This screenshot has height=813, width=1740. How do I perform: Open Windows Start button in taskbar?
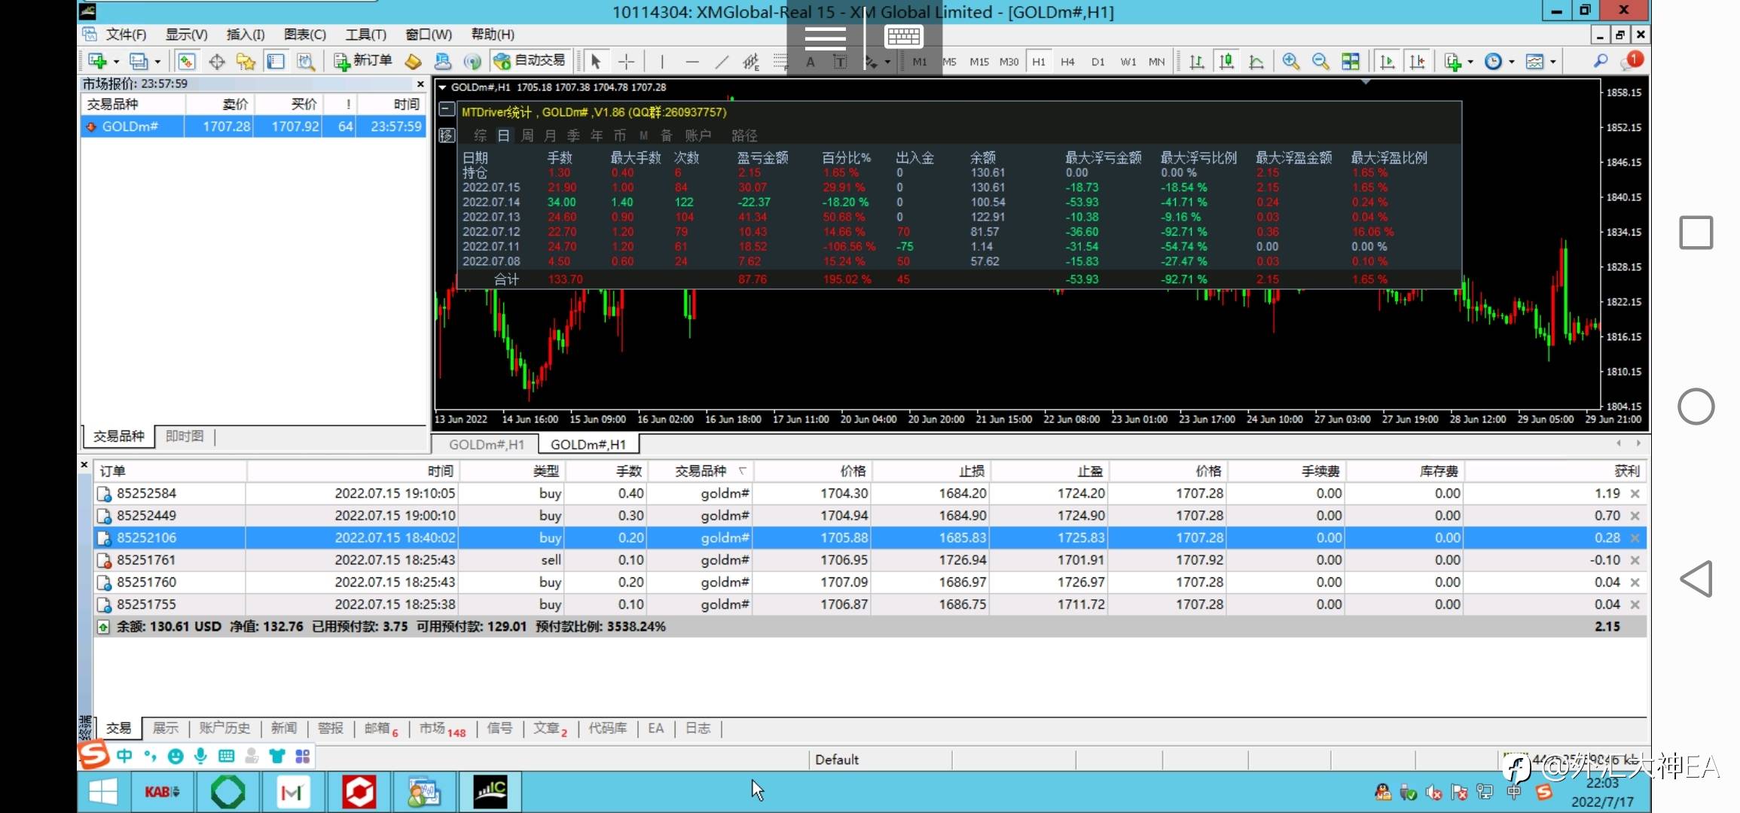click(x=103, y=792)
